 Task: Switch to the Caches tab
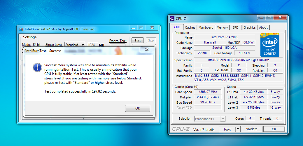[190, 27]
